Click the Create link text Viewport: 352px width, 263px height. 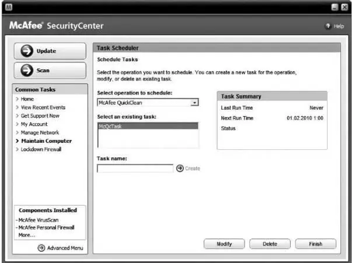tap(193, 169)
